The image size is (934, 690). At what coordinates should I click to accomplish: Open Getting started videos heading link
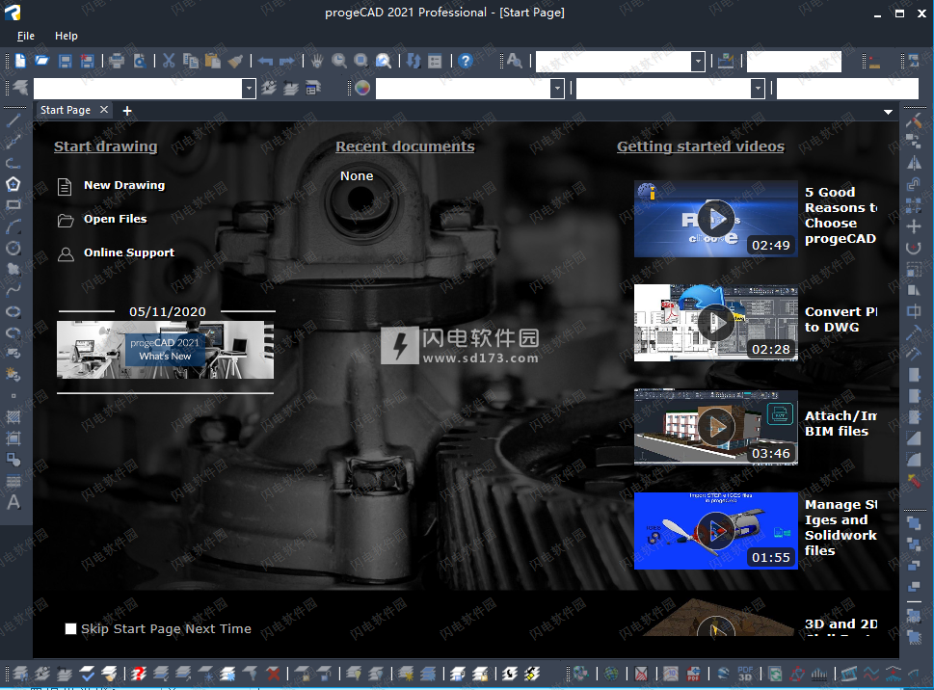[x=701, y=146]
